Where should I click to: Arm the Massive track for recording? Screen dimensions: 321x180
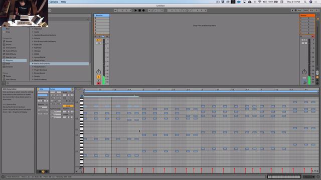tap(99, 83)
